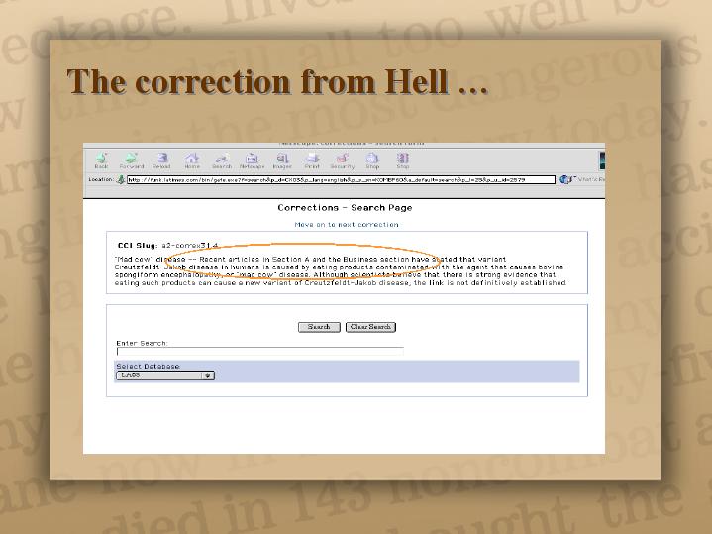
Task: Click the What's Related icon
Action: (x=566, y=179)
